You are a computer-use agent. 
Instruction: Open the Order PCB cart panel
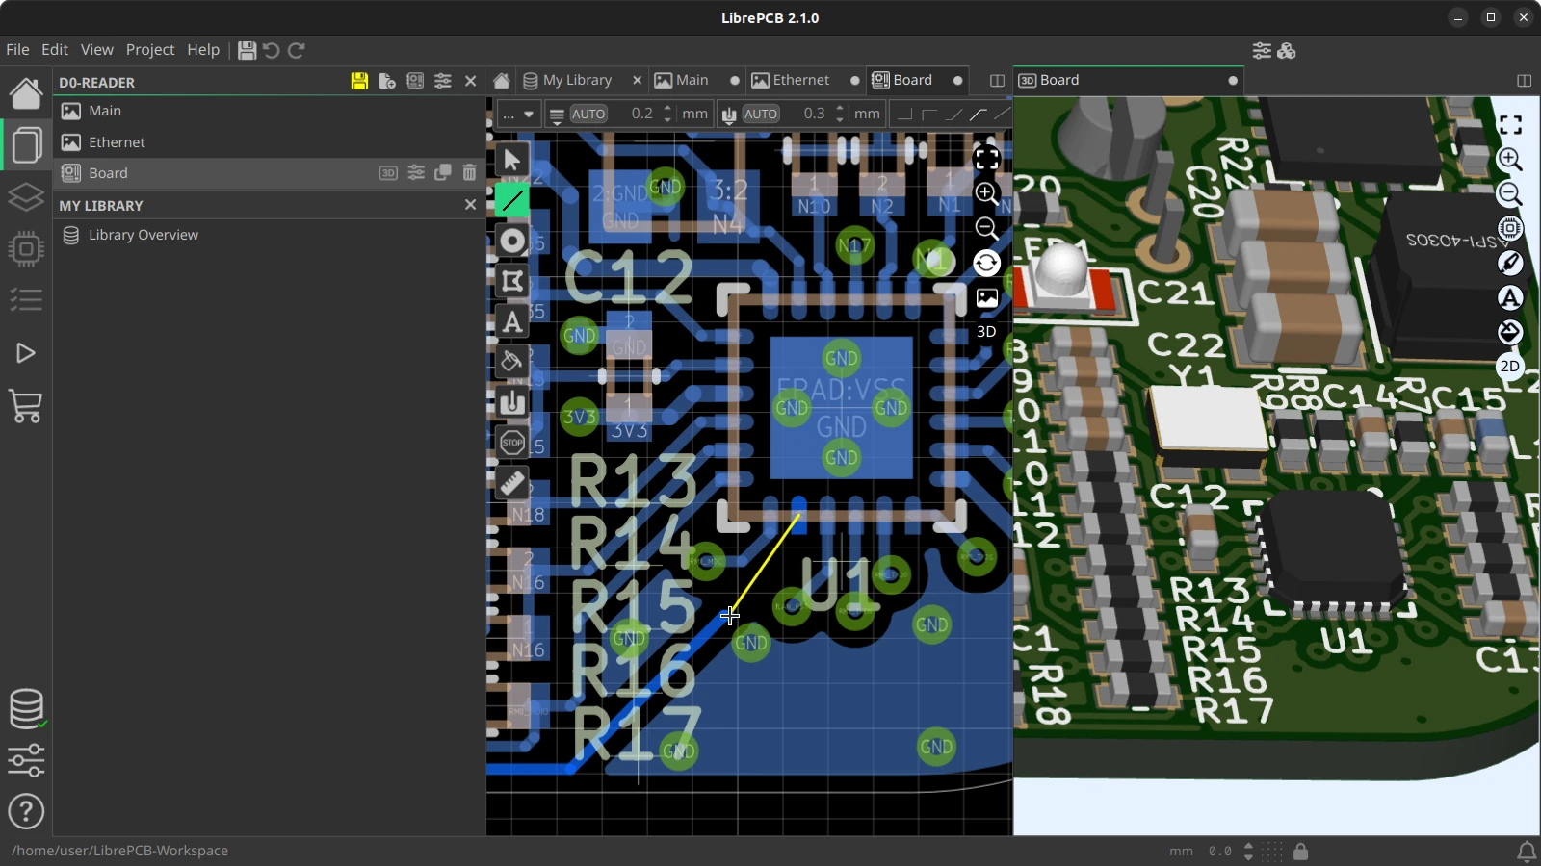pos(26,406)
